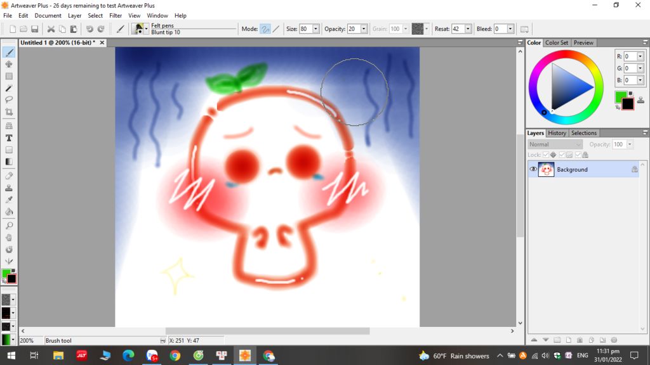Open the layer Opacity dropdown in Layers panel
This screenshot has width=650, height=365.
pyautogui.click(x=630, y=144)
